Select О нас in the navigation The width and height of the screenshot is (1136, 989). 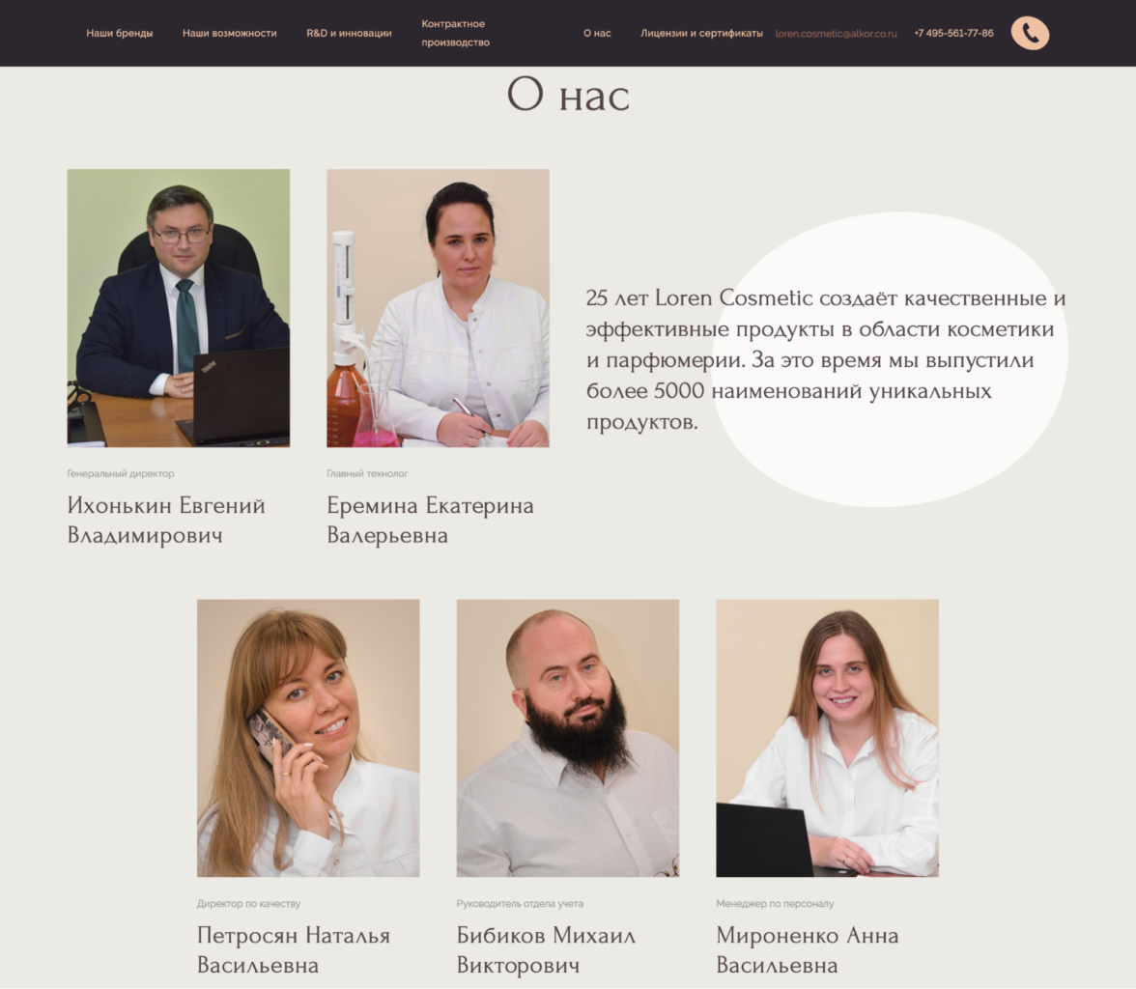597,34
